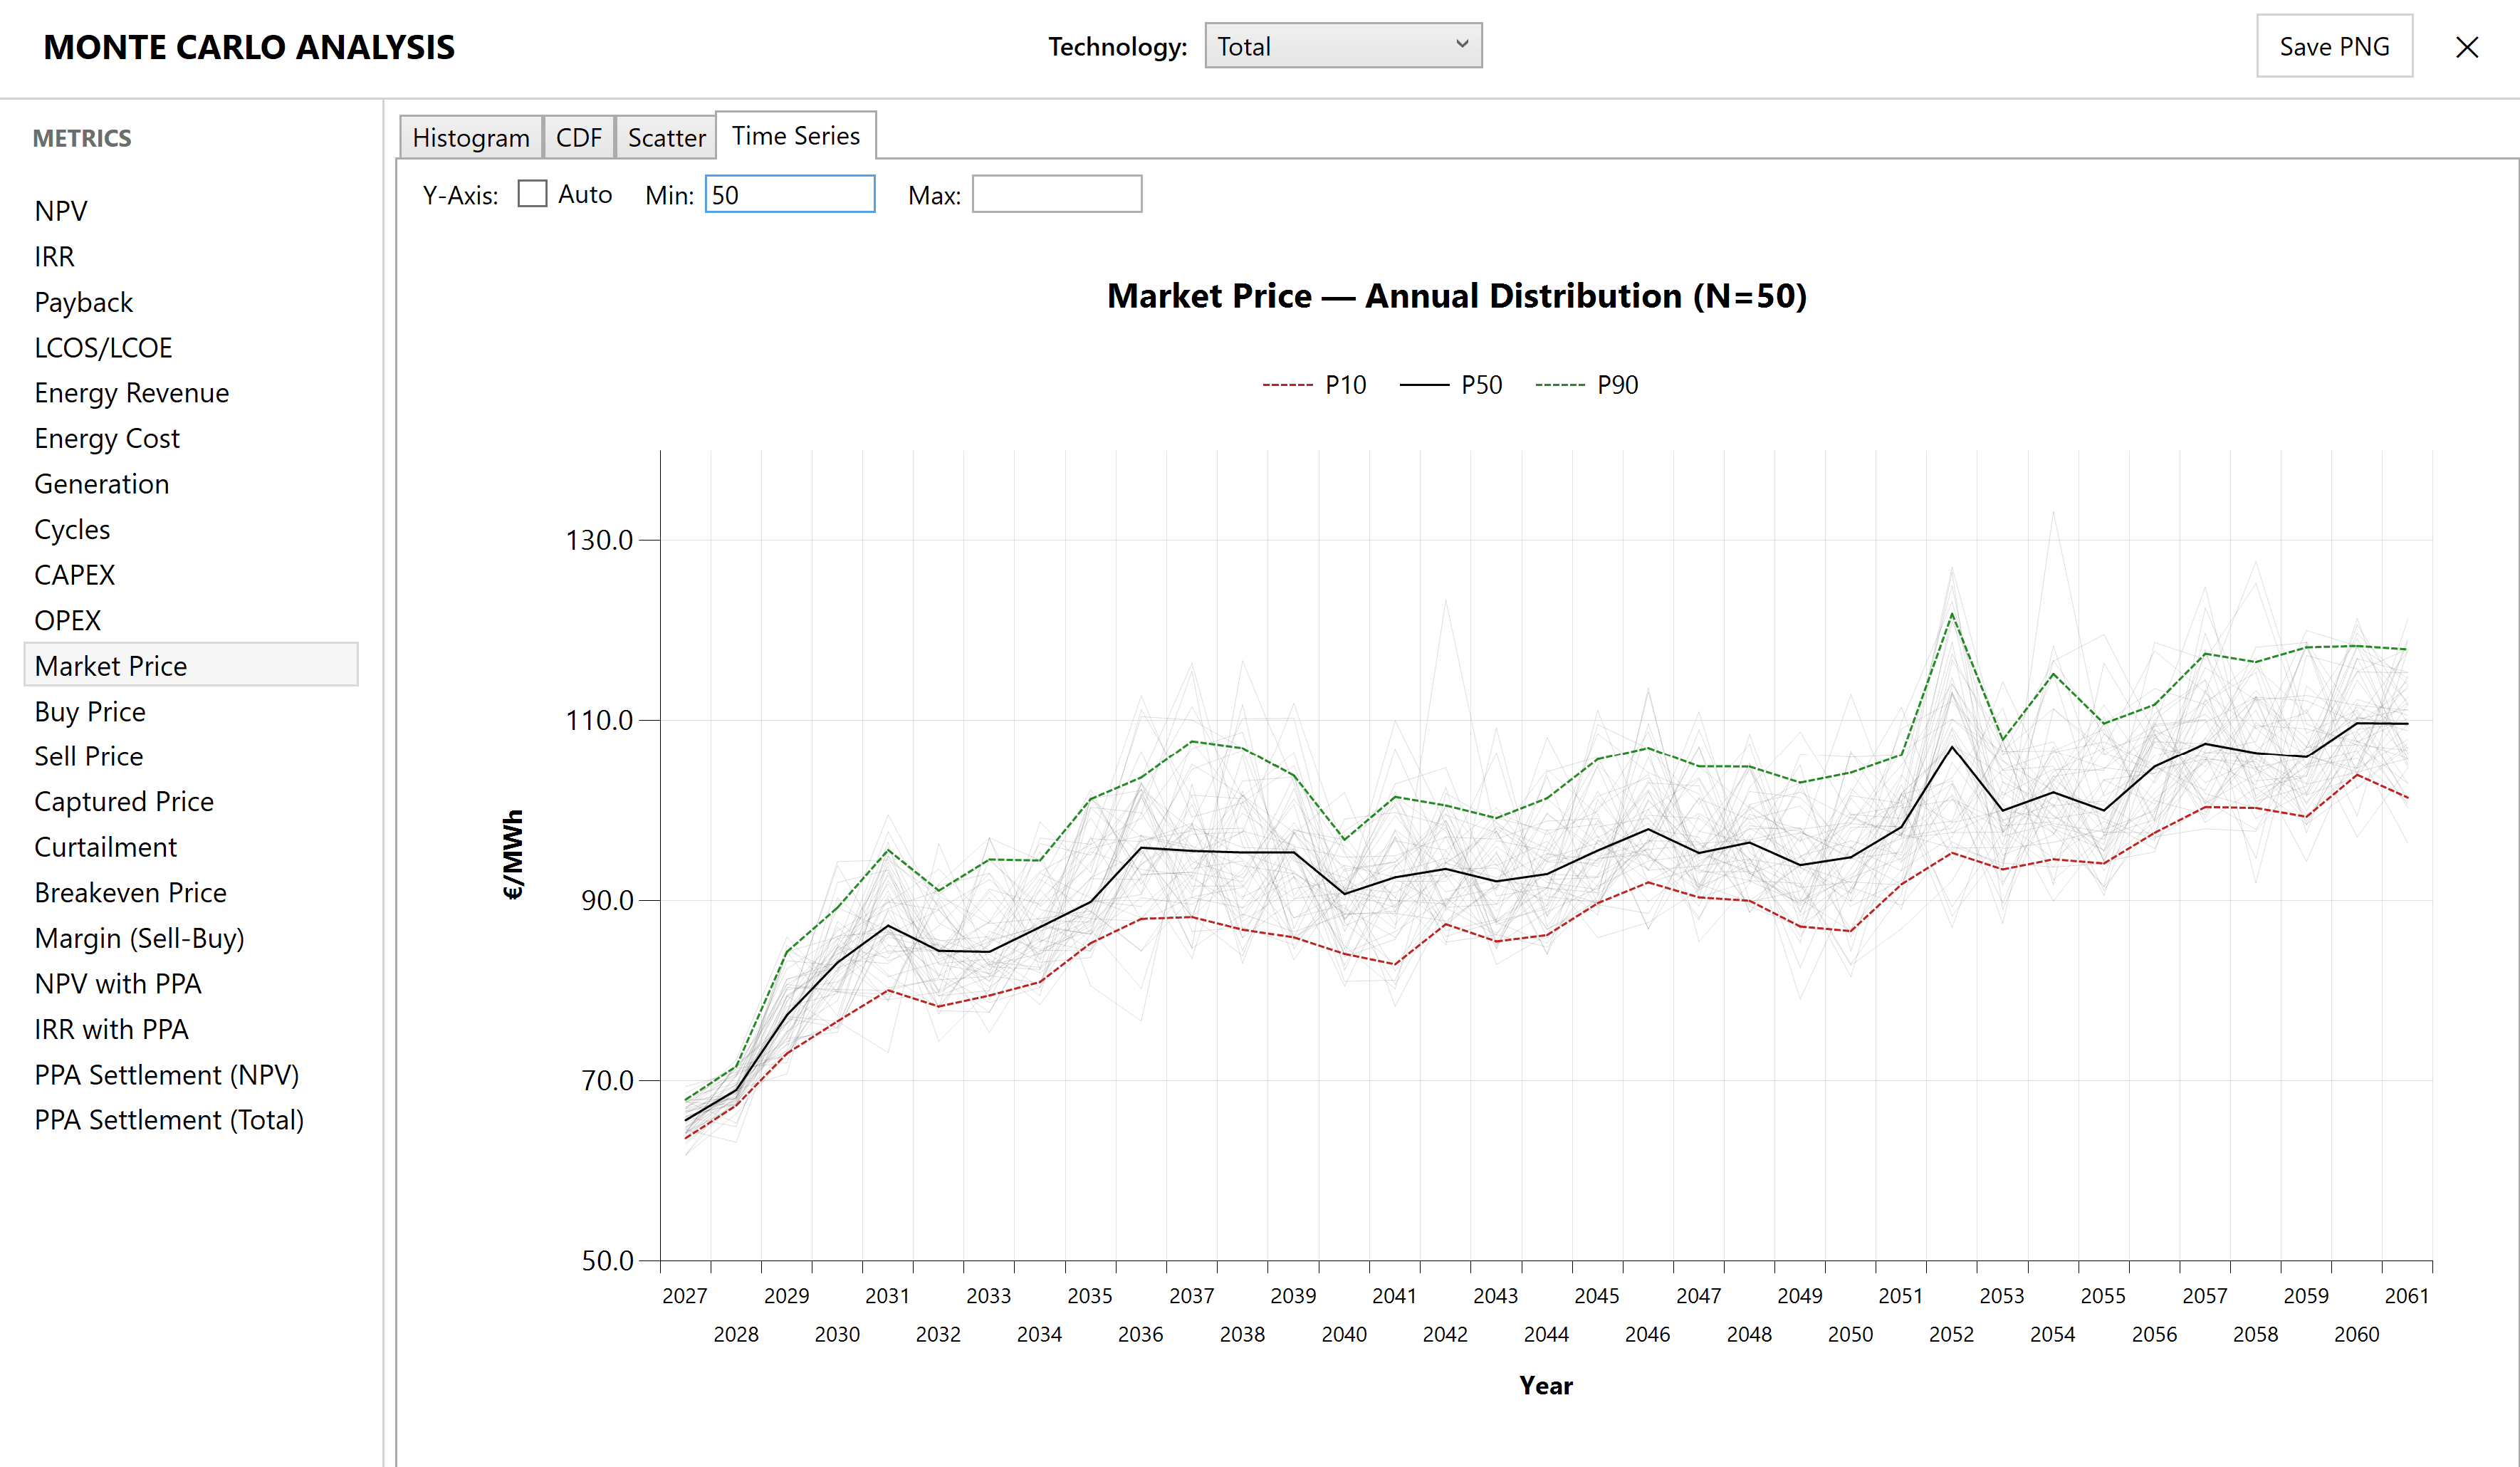Viewport: 2520px width, 1467px height.
Task: Switch to the Time Series tab
Action: (795, 135)
